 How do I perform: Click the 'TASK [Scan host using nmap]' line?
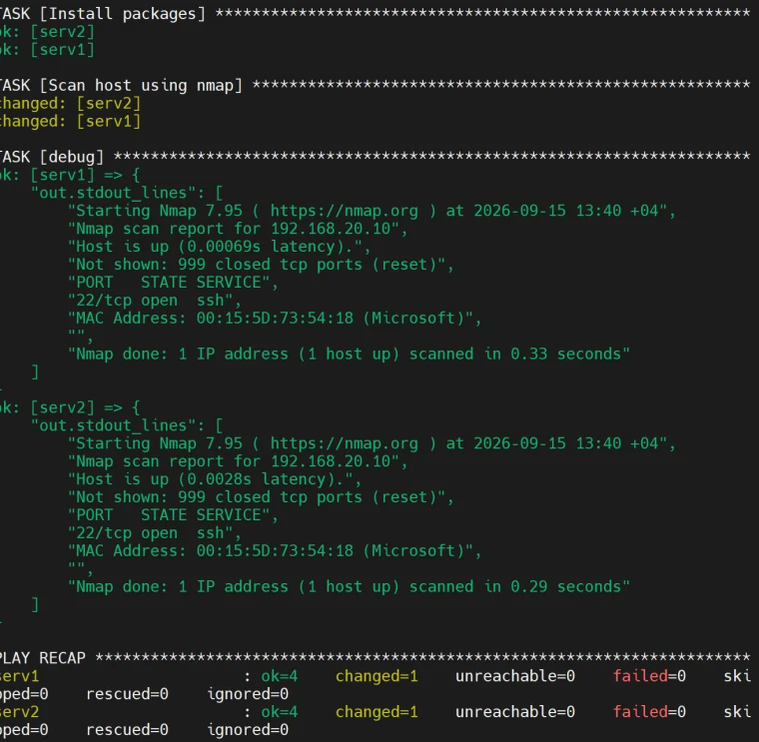(x=376, y=85)
